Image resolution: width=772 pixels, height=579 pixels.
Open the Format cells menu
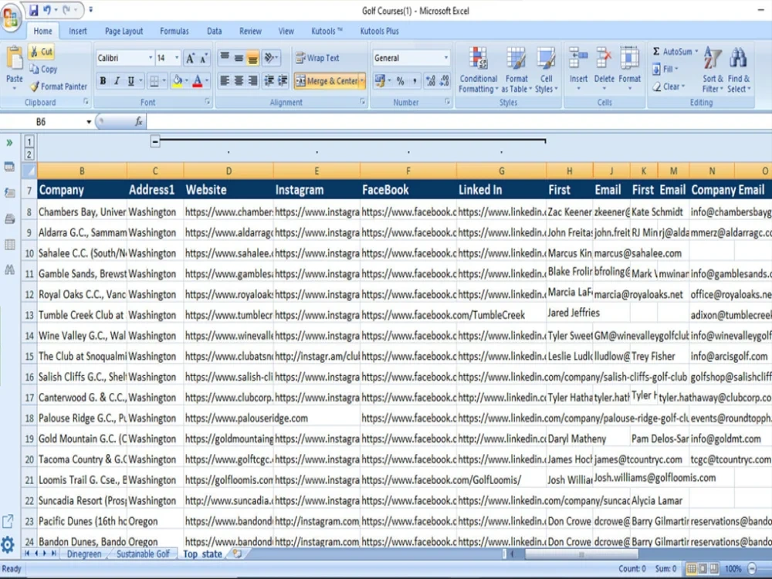(x=630, y=69)
